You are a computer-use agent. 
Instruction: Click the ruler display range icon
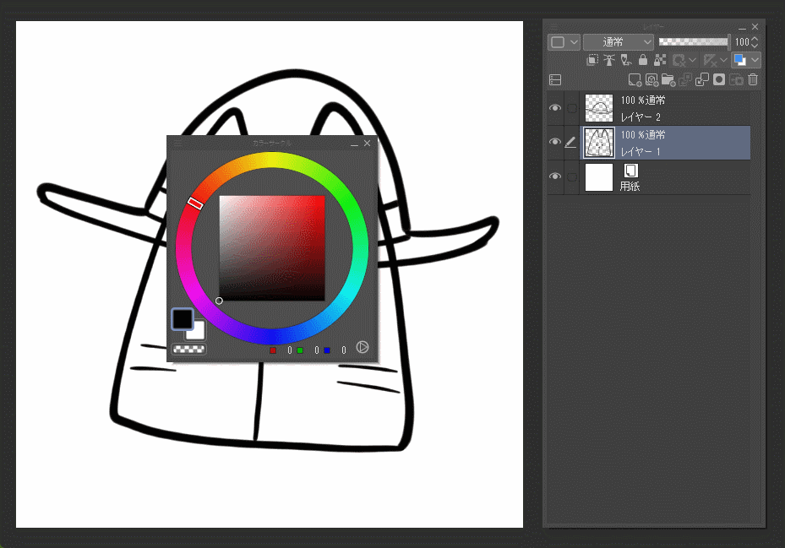(710, 60)
